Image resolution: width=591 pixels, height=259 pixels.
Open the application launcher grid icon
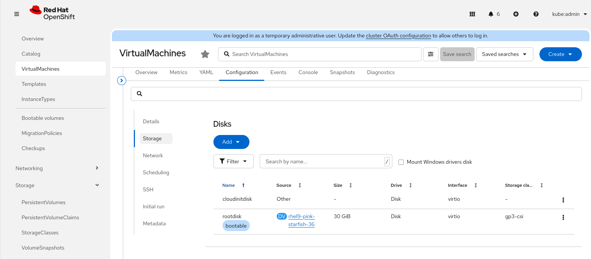click(x=472, y=14)
